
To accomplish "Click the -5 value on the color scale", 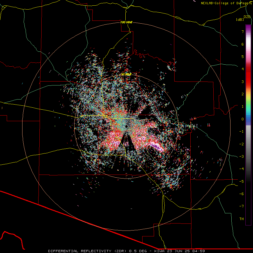I will pos(241,182).
